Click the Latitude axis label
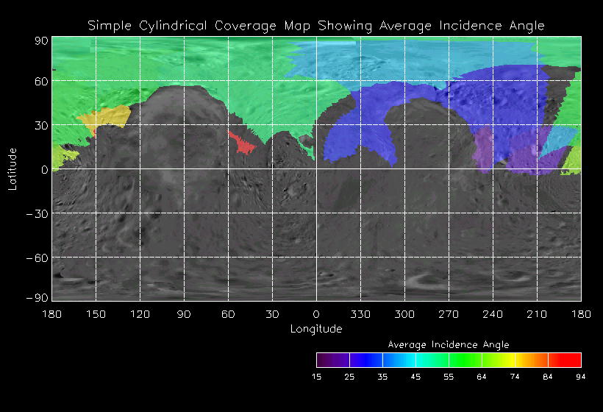The height and width of the screenshot is (412, 603). [x=13, y=168]
